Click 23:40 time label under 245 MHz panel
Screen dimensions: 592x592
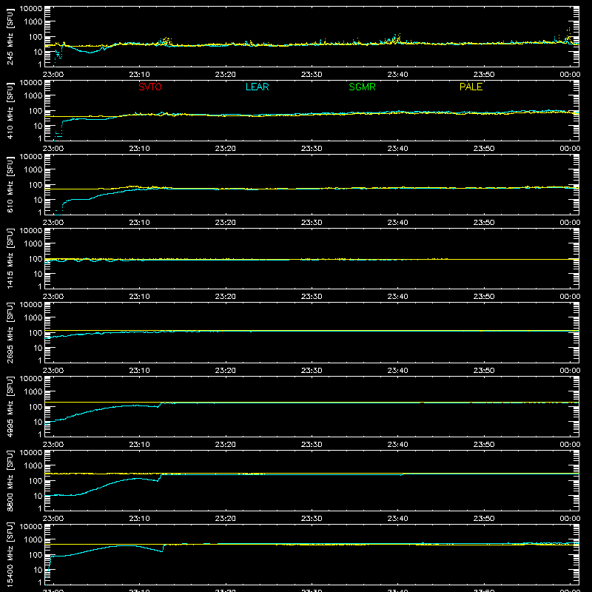[397, 75]
